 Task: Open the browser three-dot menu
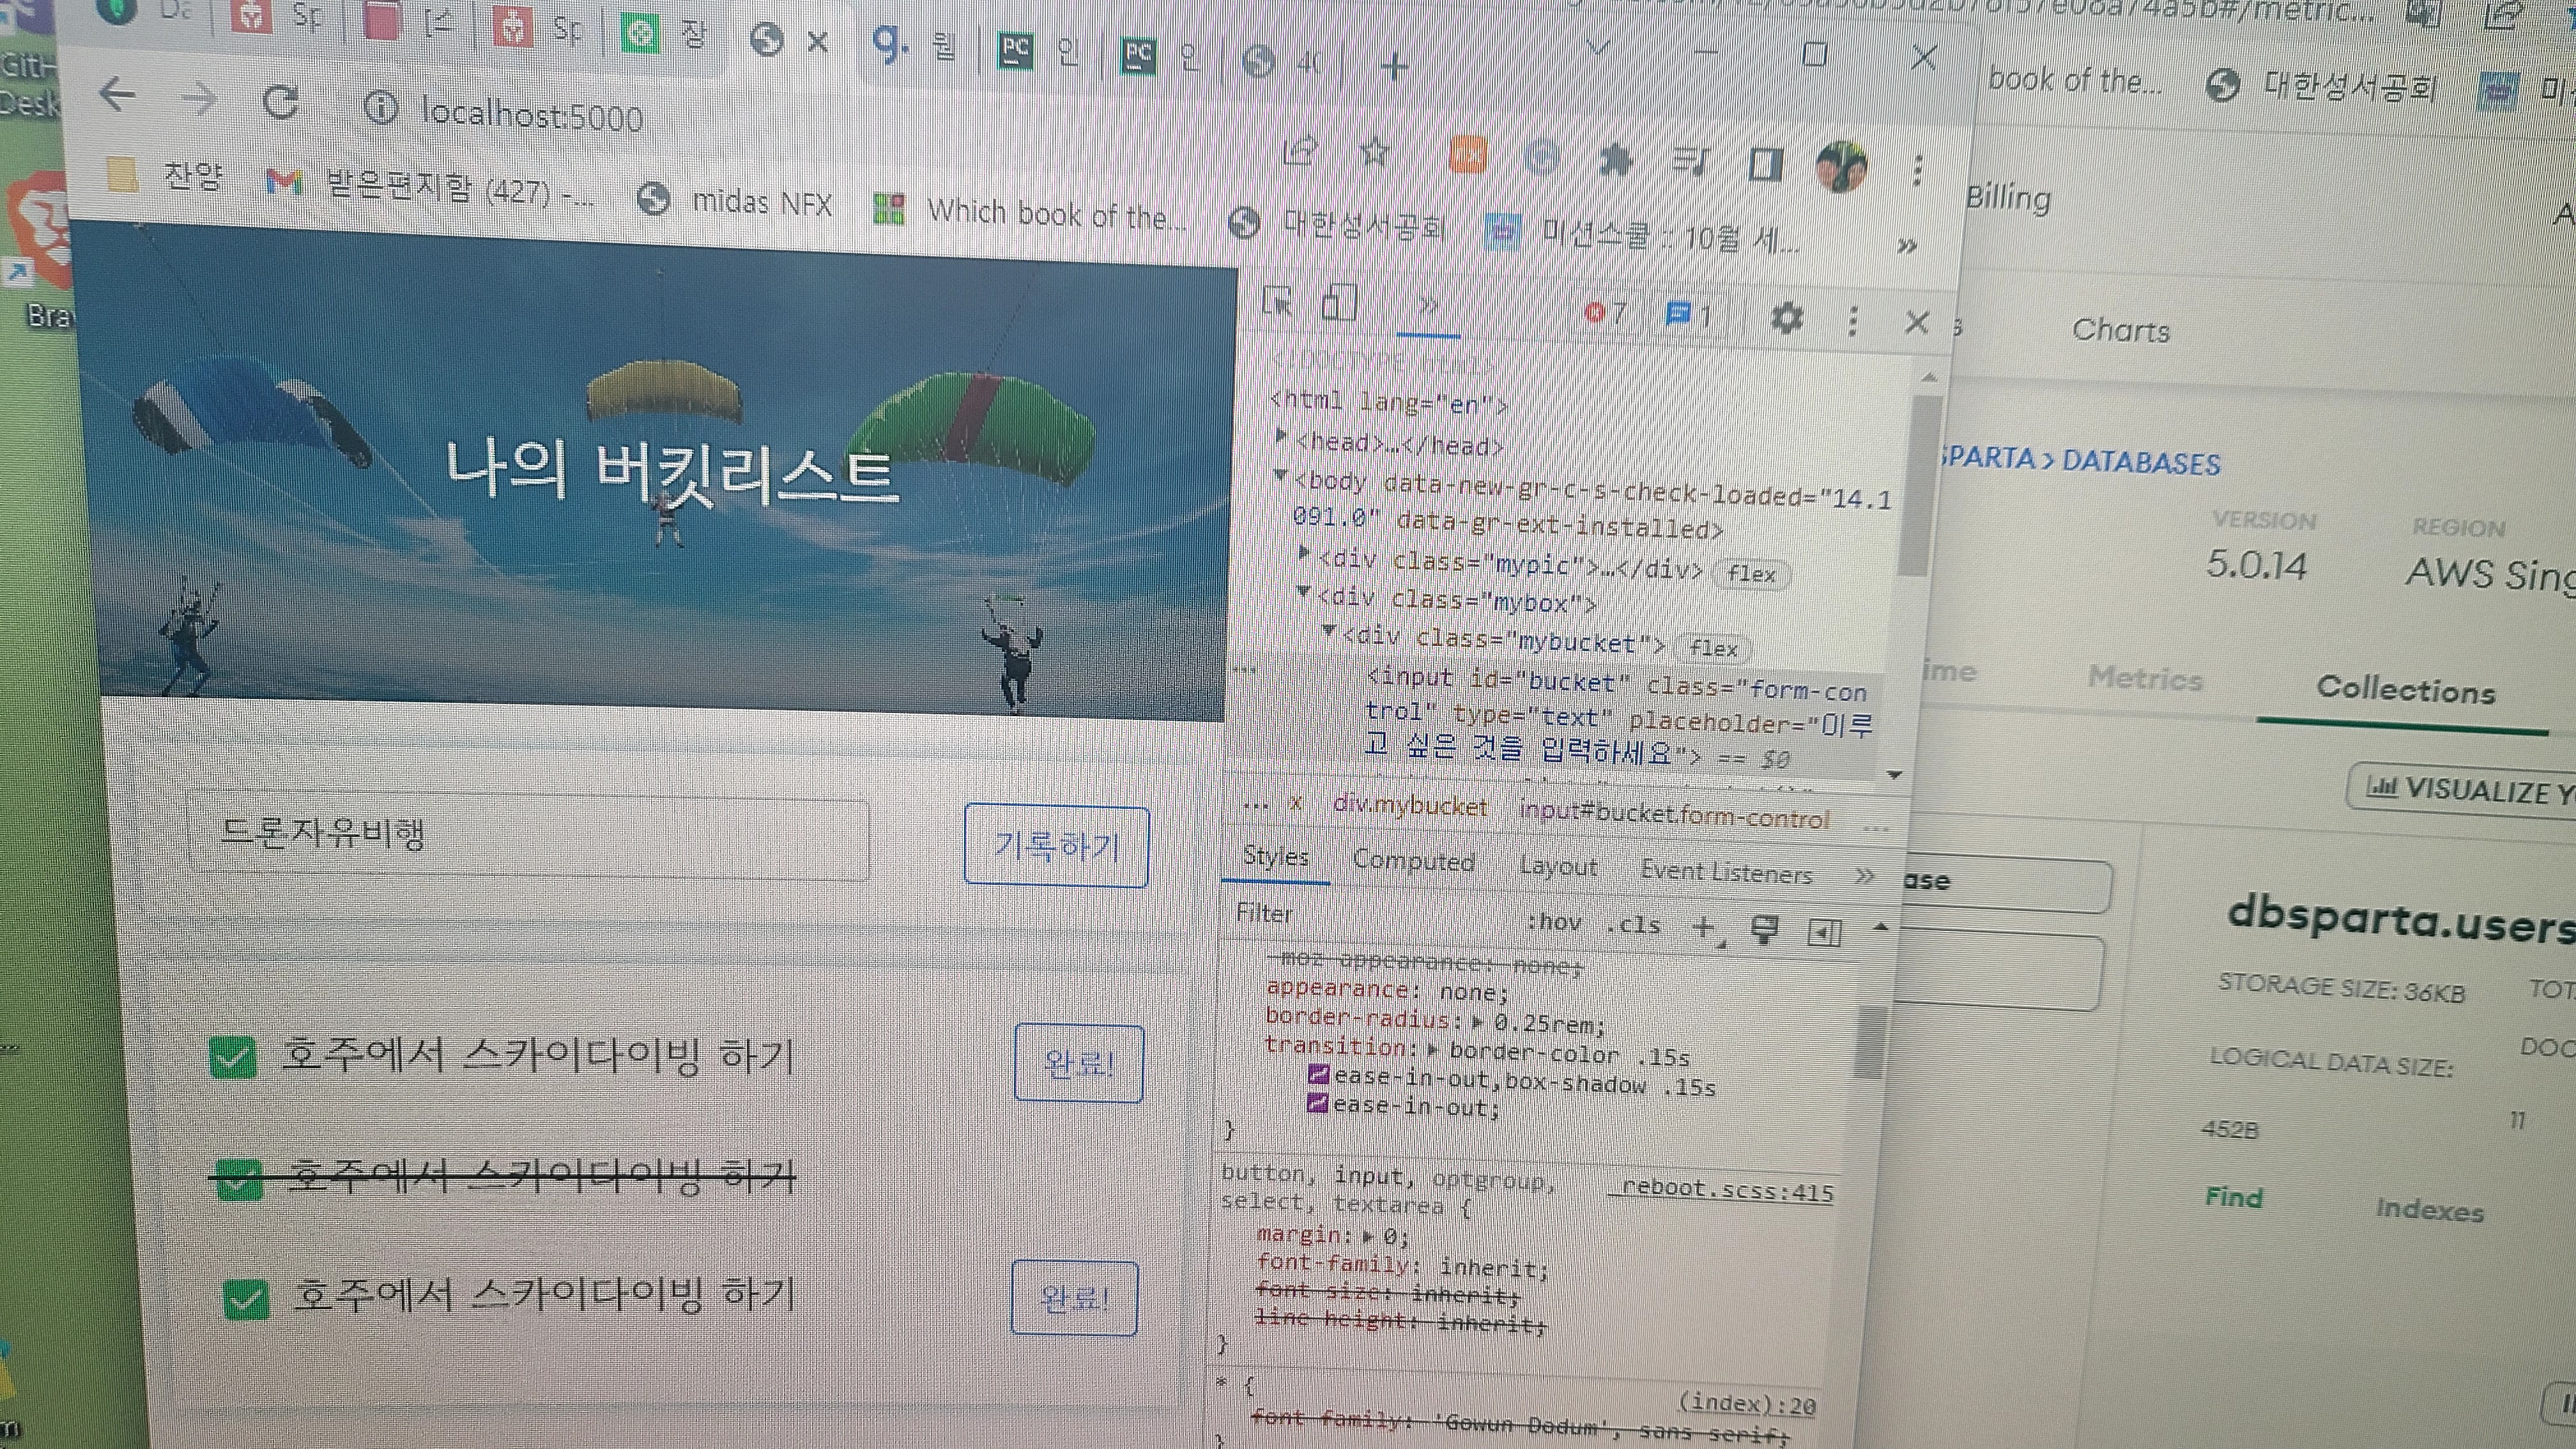tap(1917, 170)
